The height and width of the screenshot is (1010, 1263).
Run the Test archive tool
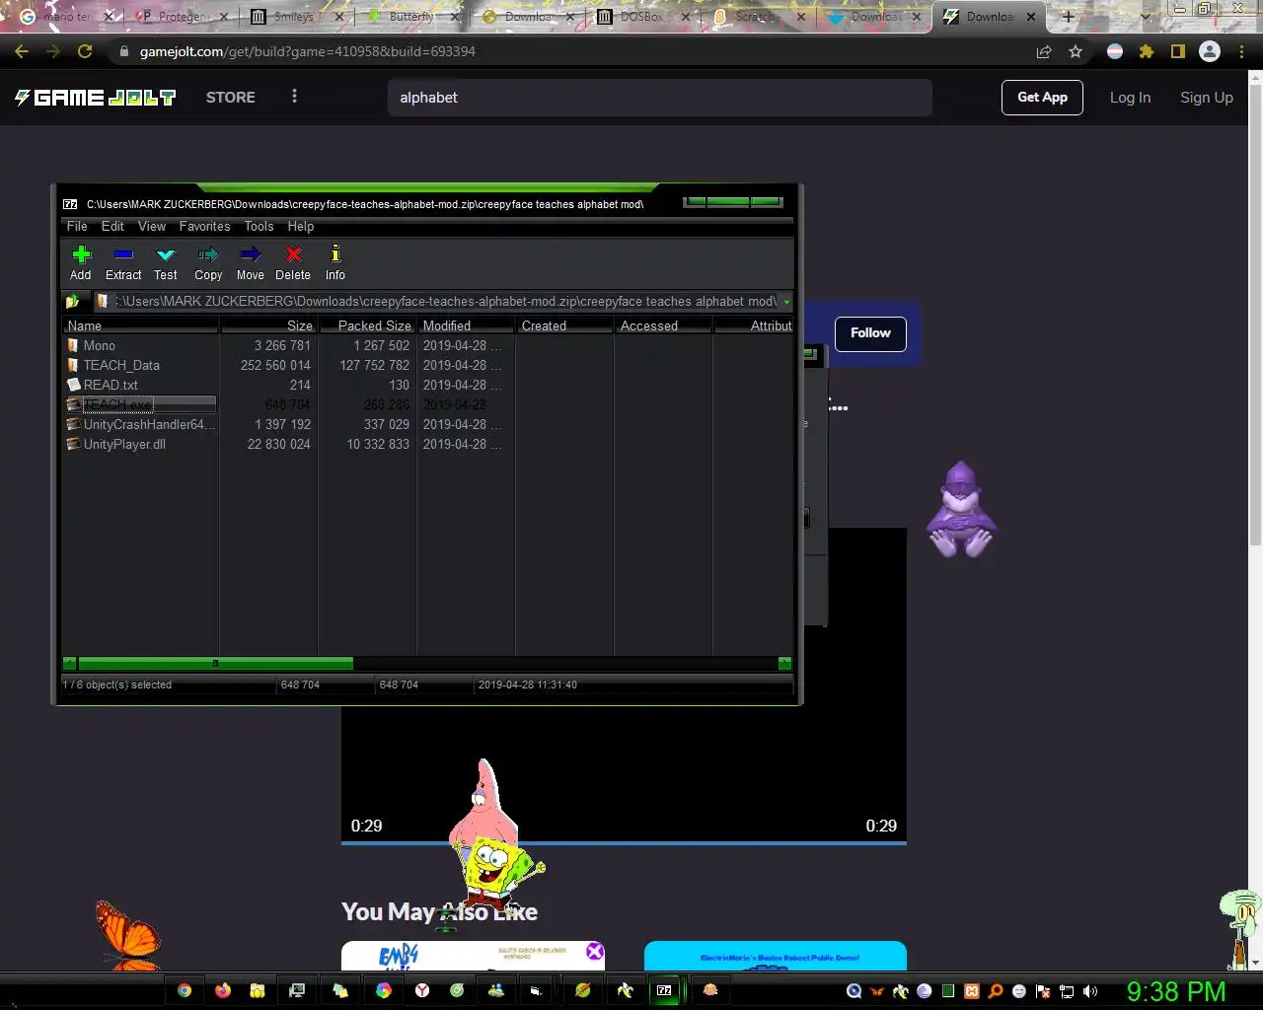pyautogui.click(x=166, y=262)
